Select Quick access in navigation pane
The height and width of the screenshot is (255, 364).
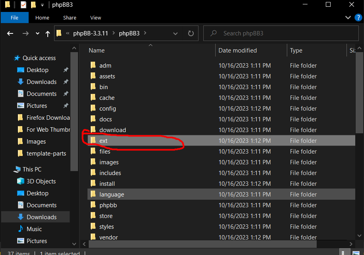tap(39, 58)
